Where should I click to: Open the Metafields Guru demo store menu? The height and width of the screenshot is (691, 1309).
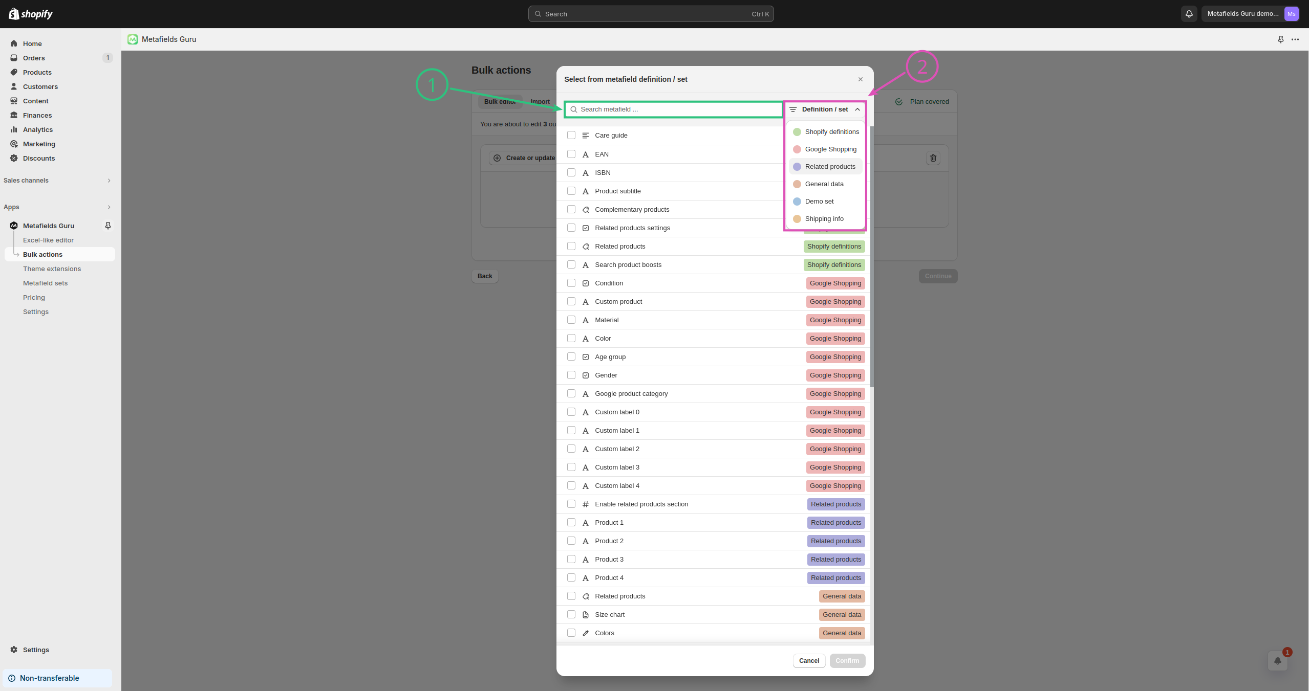(x=1251, y=14)
